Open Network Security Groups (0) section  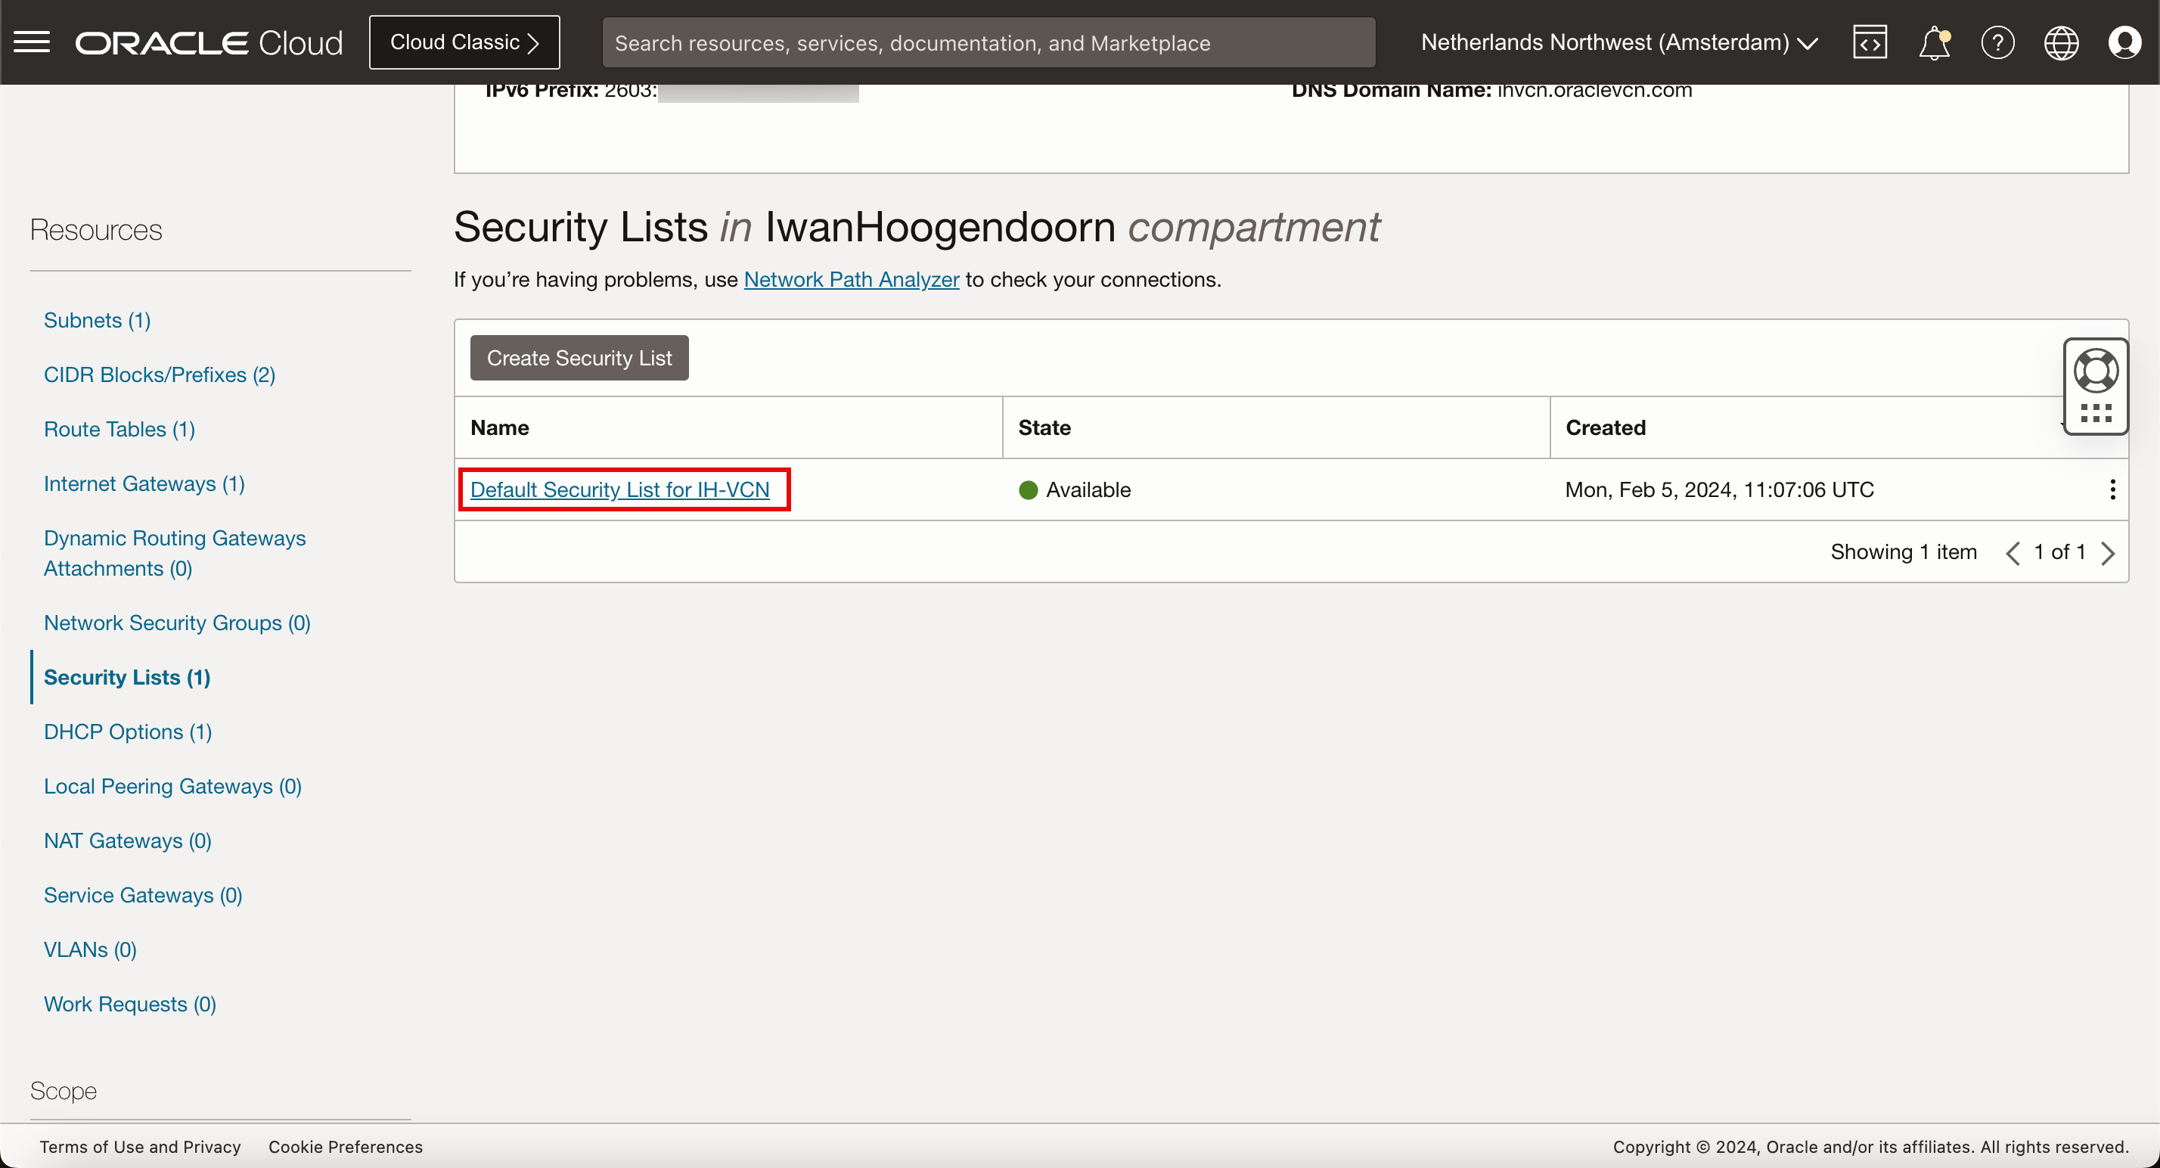point(177,623)
